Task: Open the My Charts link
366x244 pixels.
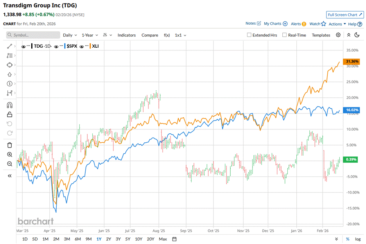Action: point(275,24)
